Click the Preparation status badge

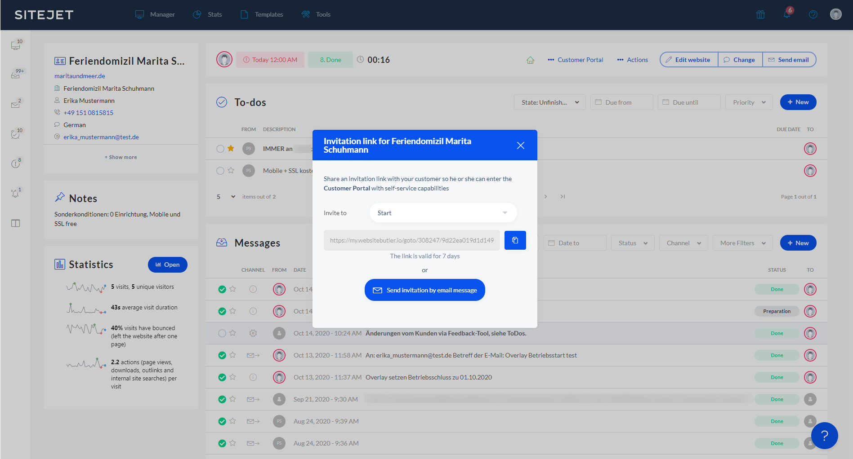coord(777,311)
